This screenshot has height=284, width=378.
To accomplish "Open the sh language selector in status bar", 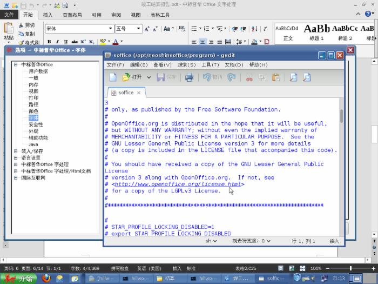I will (x=211, y=241).
